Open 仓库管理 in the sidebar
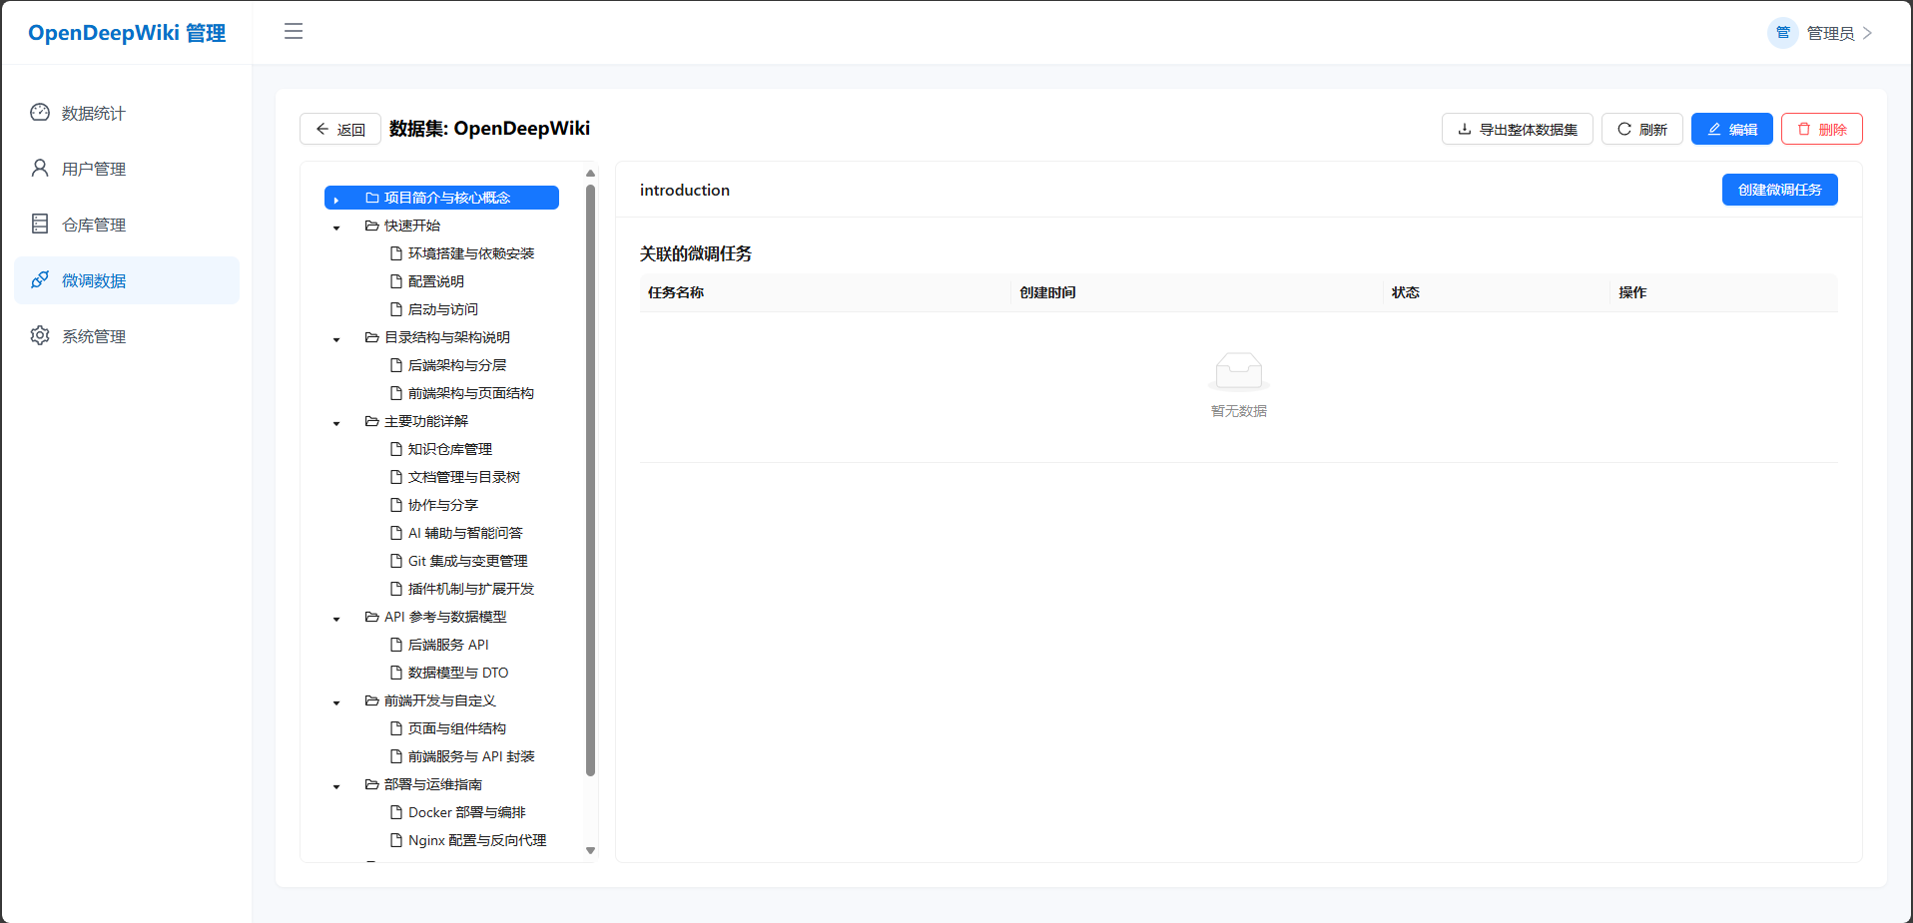 [x=127, y=225]
